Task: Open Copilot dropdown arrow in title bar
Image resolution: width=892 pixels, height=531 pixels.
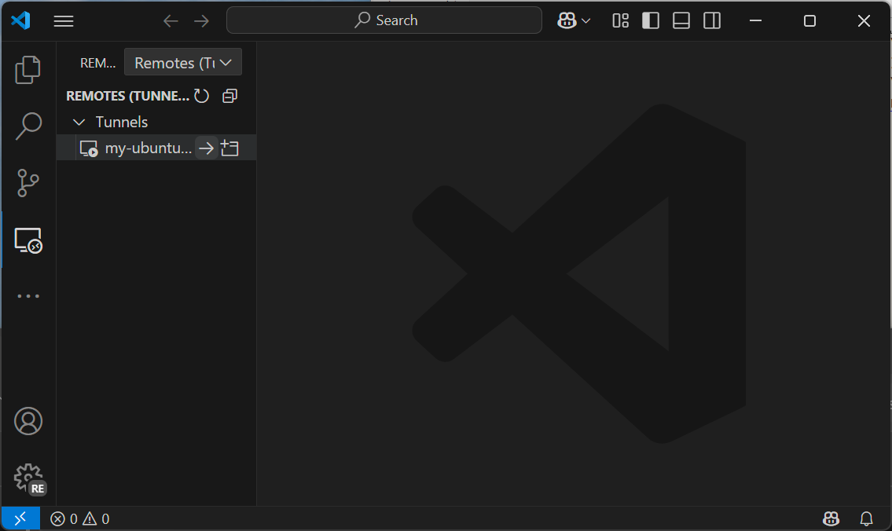Action: [x=586, y=21]
